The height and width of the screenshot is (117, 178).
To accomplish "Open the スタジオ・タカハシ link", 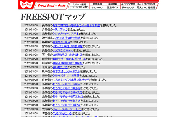I will click(62, 113).
